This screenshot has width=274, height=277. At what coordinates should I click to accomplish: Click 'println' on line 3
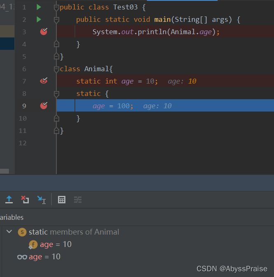pyautogui.click(x=152, y=32)
